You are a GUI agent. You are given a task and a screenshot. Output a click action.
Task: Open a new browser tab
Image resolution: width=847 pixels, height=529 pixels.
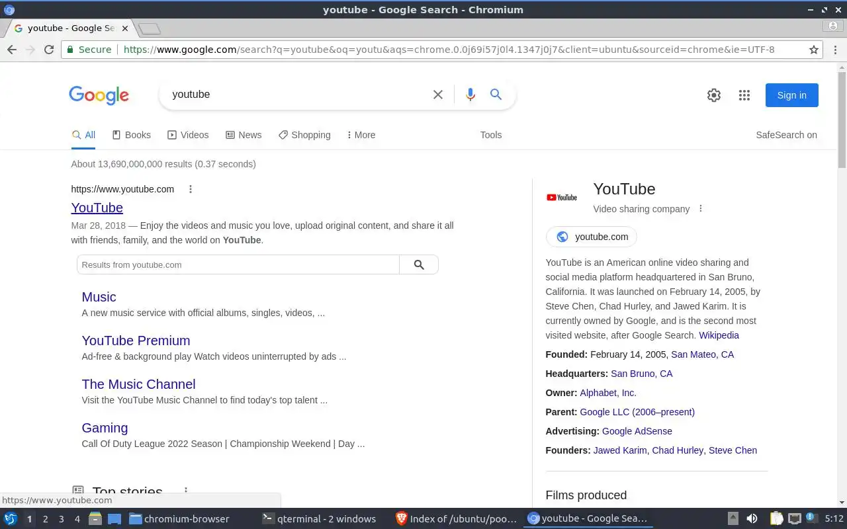[x=150, y=28]
